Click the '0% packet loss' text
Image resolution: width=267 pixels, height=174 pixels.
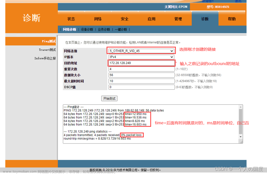coord(131,135)
